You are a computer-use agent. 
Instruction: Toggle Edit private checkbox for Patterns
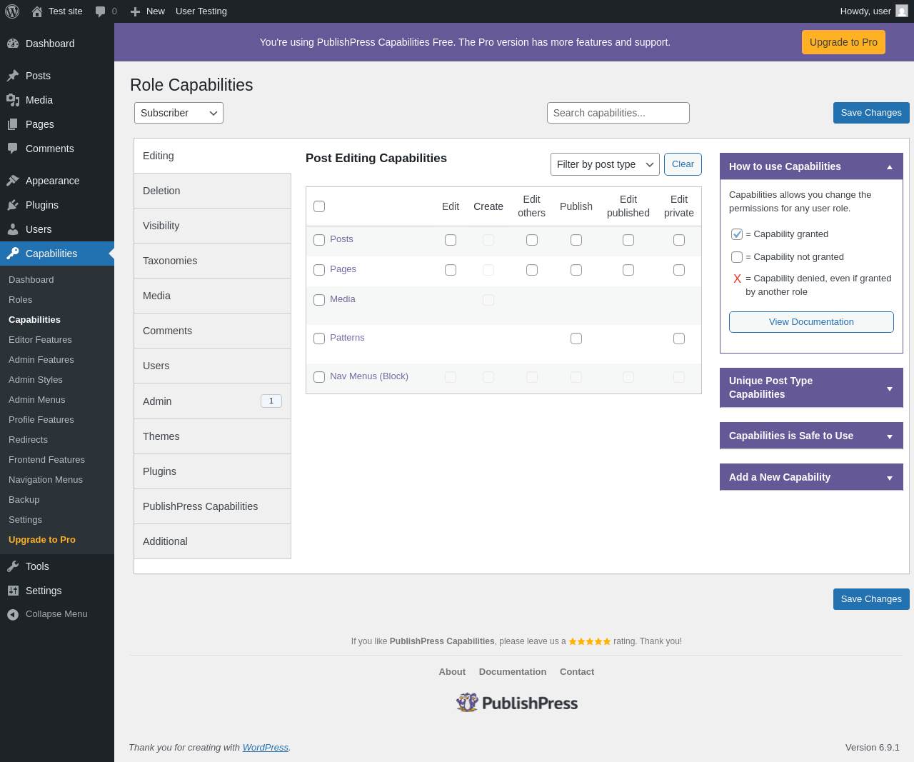679,339
